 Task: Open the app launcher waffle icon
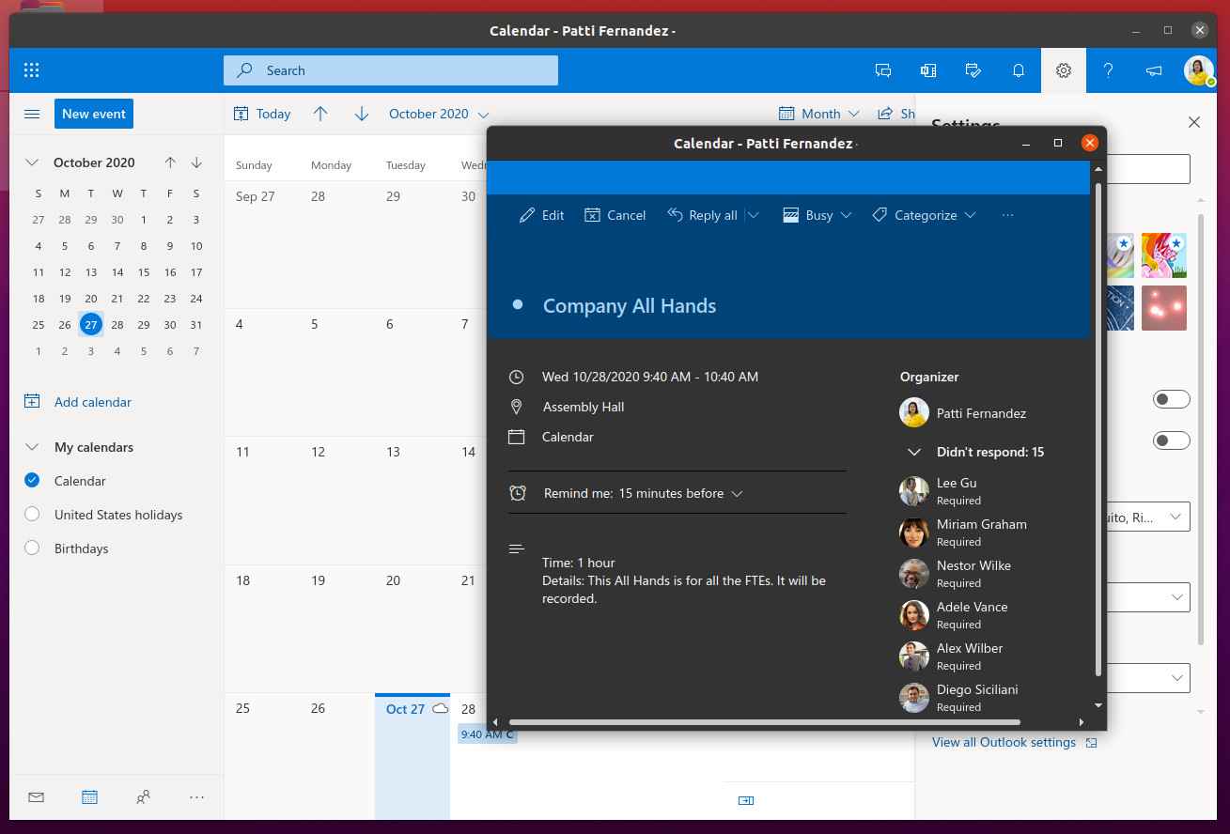[31, 70]
